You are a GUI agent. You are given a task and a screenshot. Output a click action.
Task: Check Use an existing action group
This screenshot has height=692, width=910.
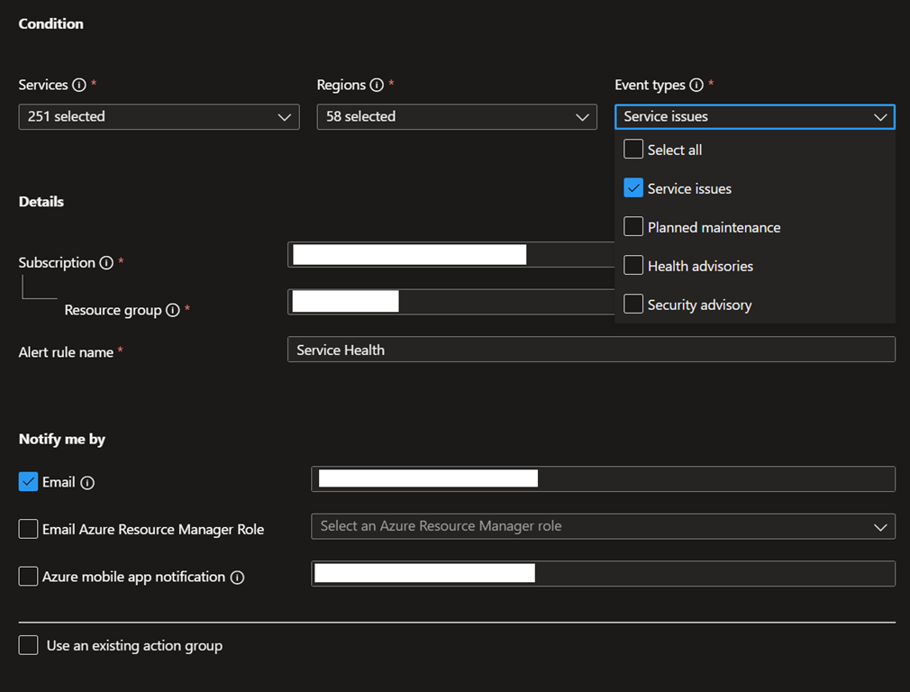coord(28,645)
